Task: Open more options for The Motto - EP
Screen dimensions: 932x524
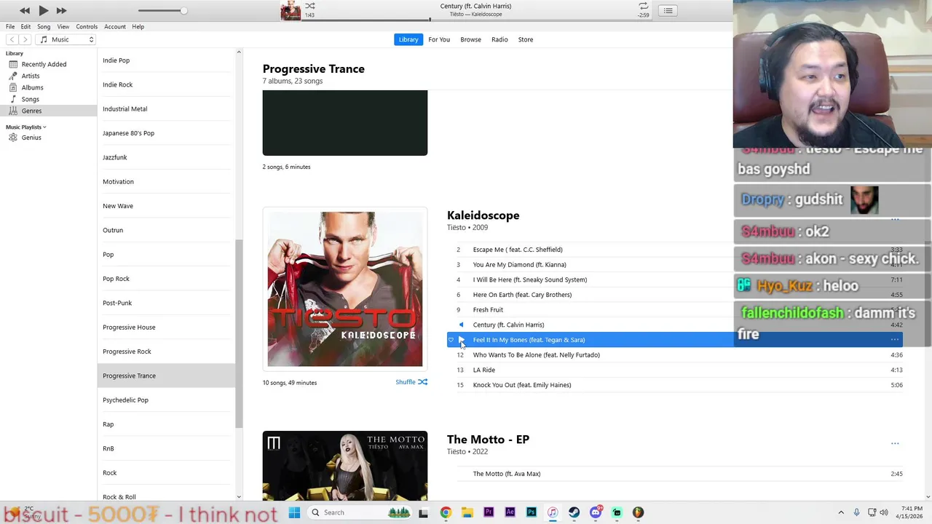Action: click(x=895, y=443)
